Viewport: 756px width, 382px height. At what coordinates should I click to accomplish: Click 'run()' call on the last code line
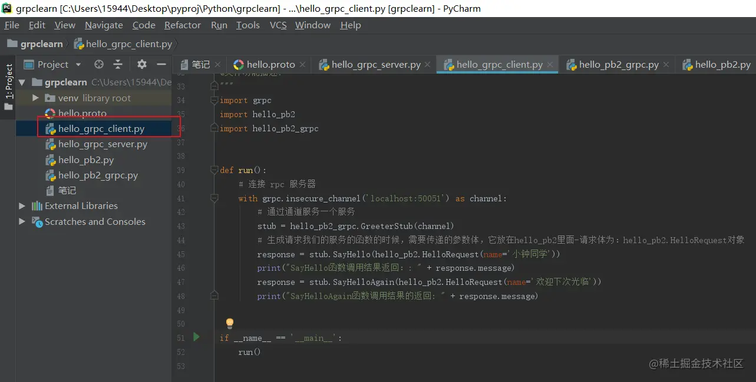pos(249,352)
